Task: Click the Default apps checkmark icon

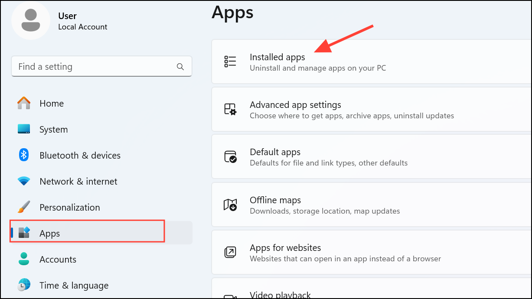Action: [230, 156]
